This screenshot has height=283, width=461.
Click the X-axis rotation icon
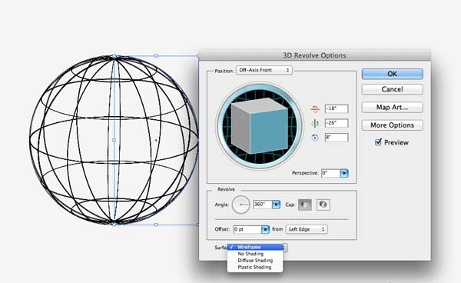click(x=315, y=108)
